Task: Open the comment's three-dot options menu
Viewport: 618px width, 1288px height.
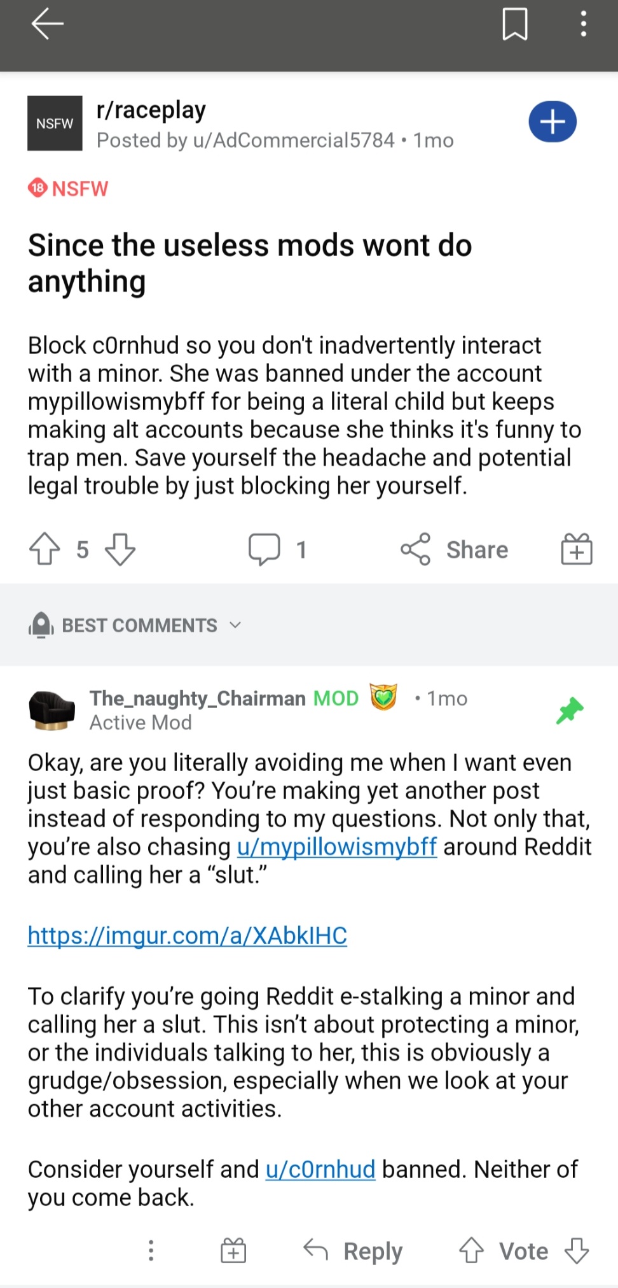Action: 151,1250
